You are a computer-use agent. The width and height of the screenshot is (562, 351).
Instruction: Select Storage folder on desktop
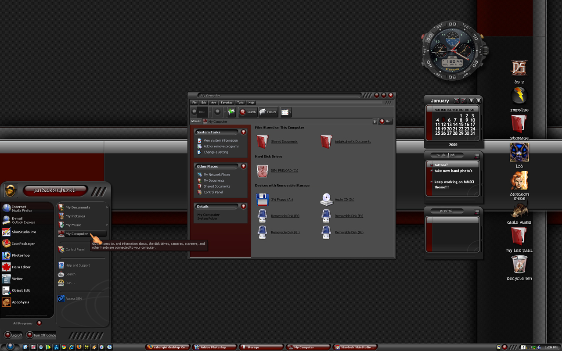coord(519,127)
